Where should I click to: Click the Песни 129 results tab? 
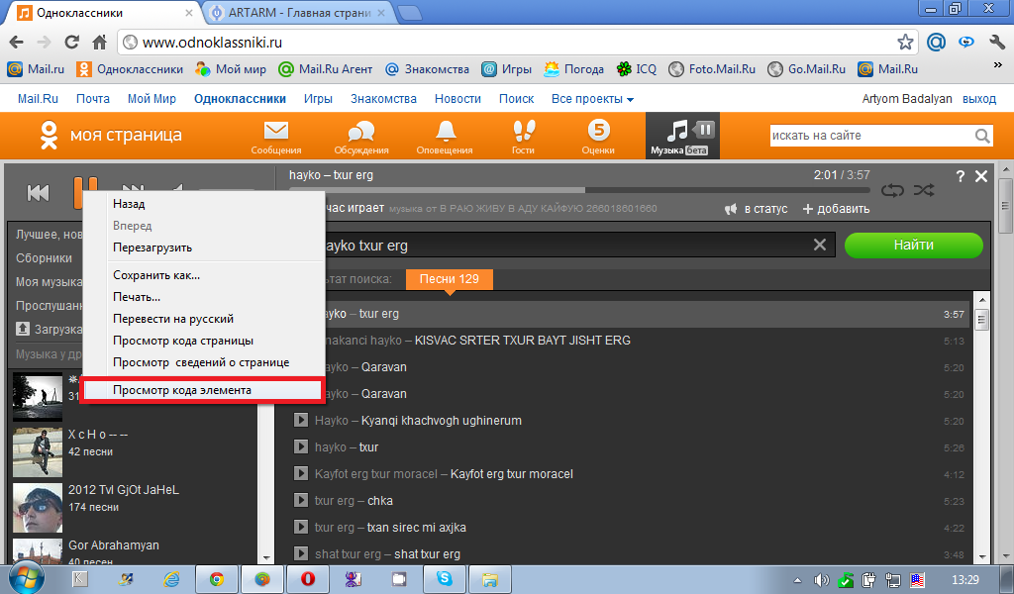click(450, 279)
